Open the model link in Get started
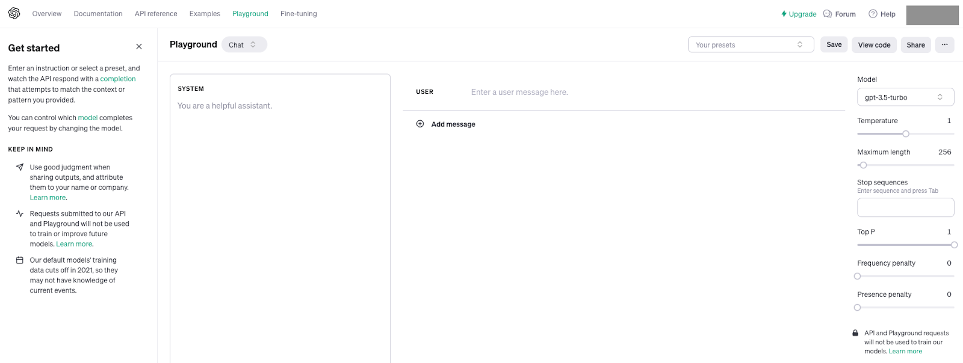This screenshot has height=363, width=963. tap(88, 118)
